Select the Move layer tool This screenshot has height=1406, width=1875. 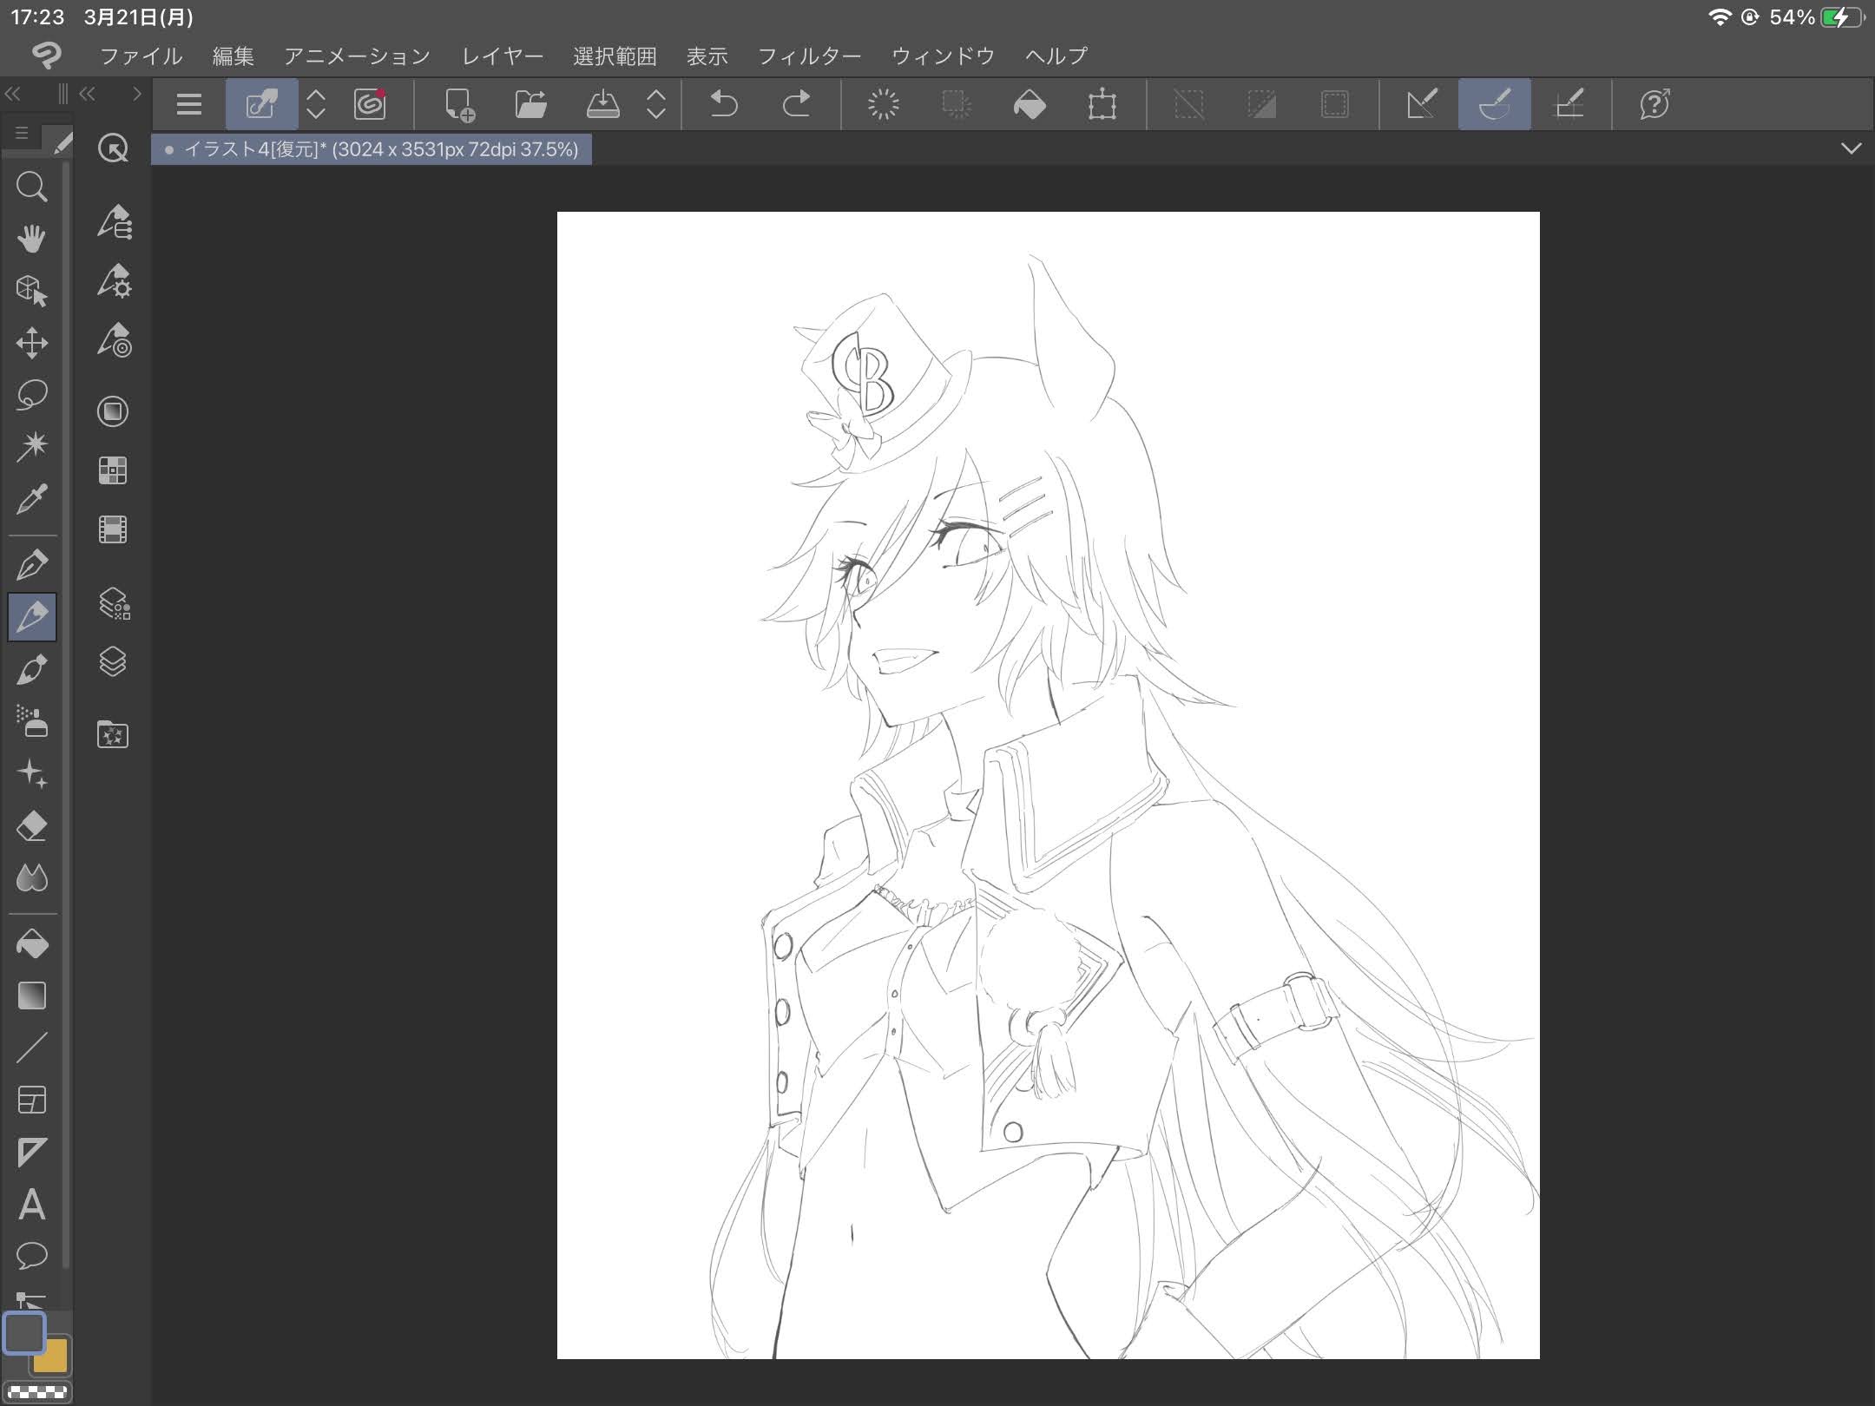32,343
